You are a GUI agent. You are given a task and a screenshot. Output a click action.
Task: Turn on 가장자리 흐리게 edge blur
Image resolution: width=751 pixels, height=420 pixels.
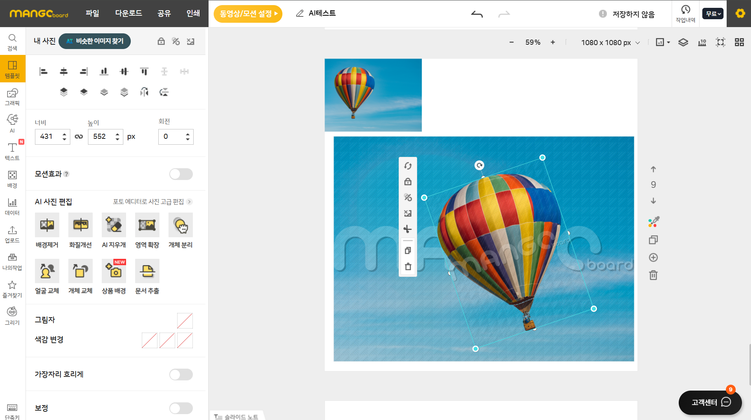pos(181,375)
